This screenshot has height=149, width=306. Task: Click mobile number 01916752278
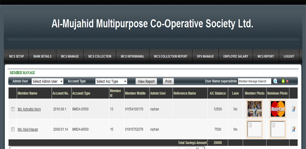point(134,129)
